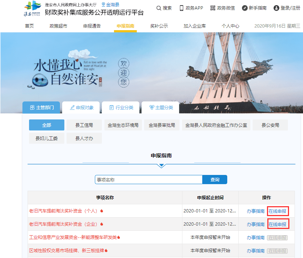Click the 金湖县 location pin icon
303x258 pixels.
[x=103, y=4]
